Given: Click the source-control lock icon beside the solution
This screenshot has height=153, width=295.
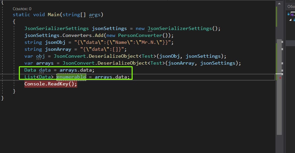Looking at the screenshot, I should click(288, 14).
